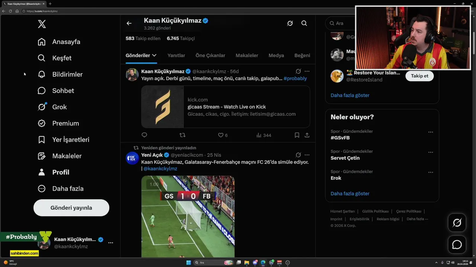
Task: View analytics showing 344 views
Action: coord(264,135)
